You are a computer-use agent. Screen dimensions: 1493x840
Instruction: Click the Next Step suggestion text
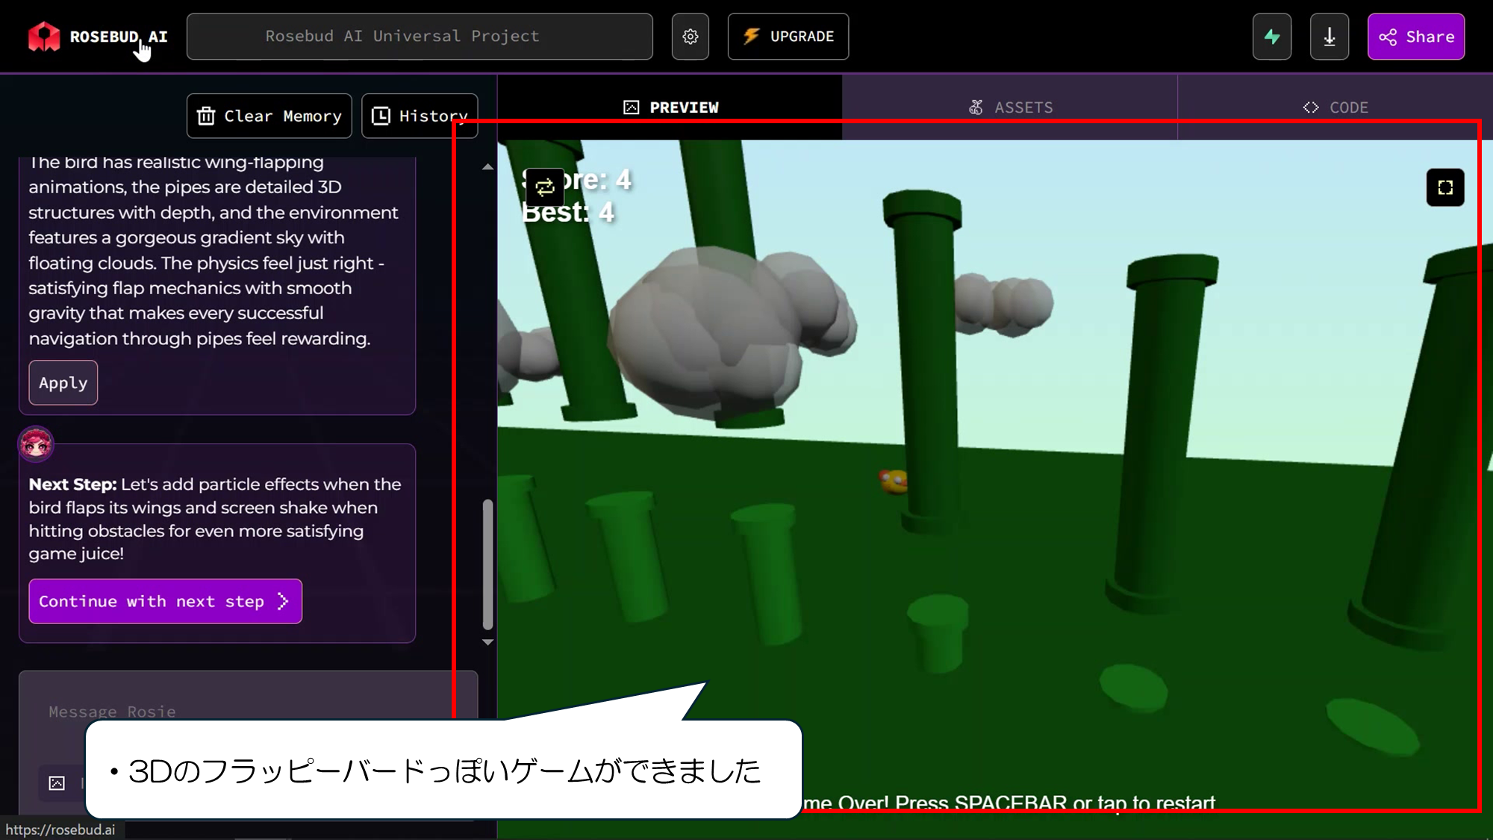(215, 518)
